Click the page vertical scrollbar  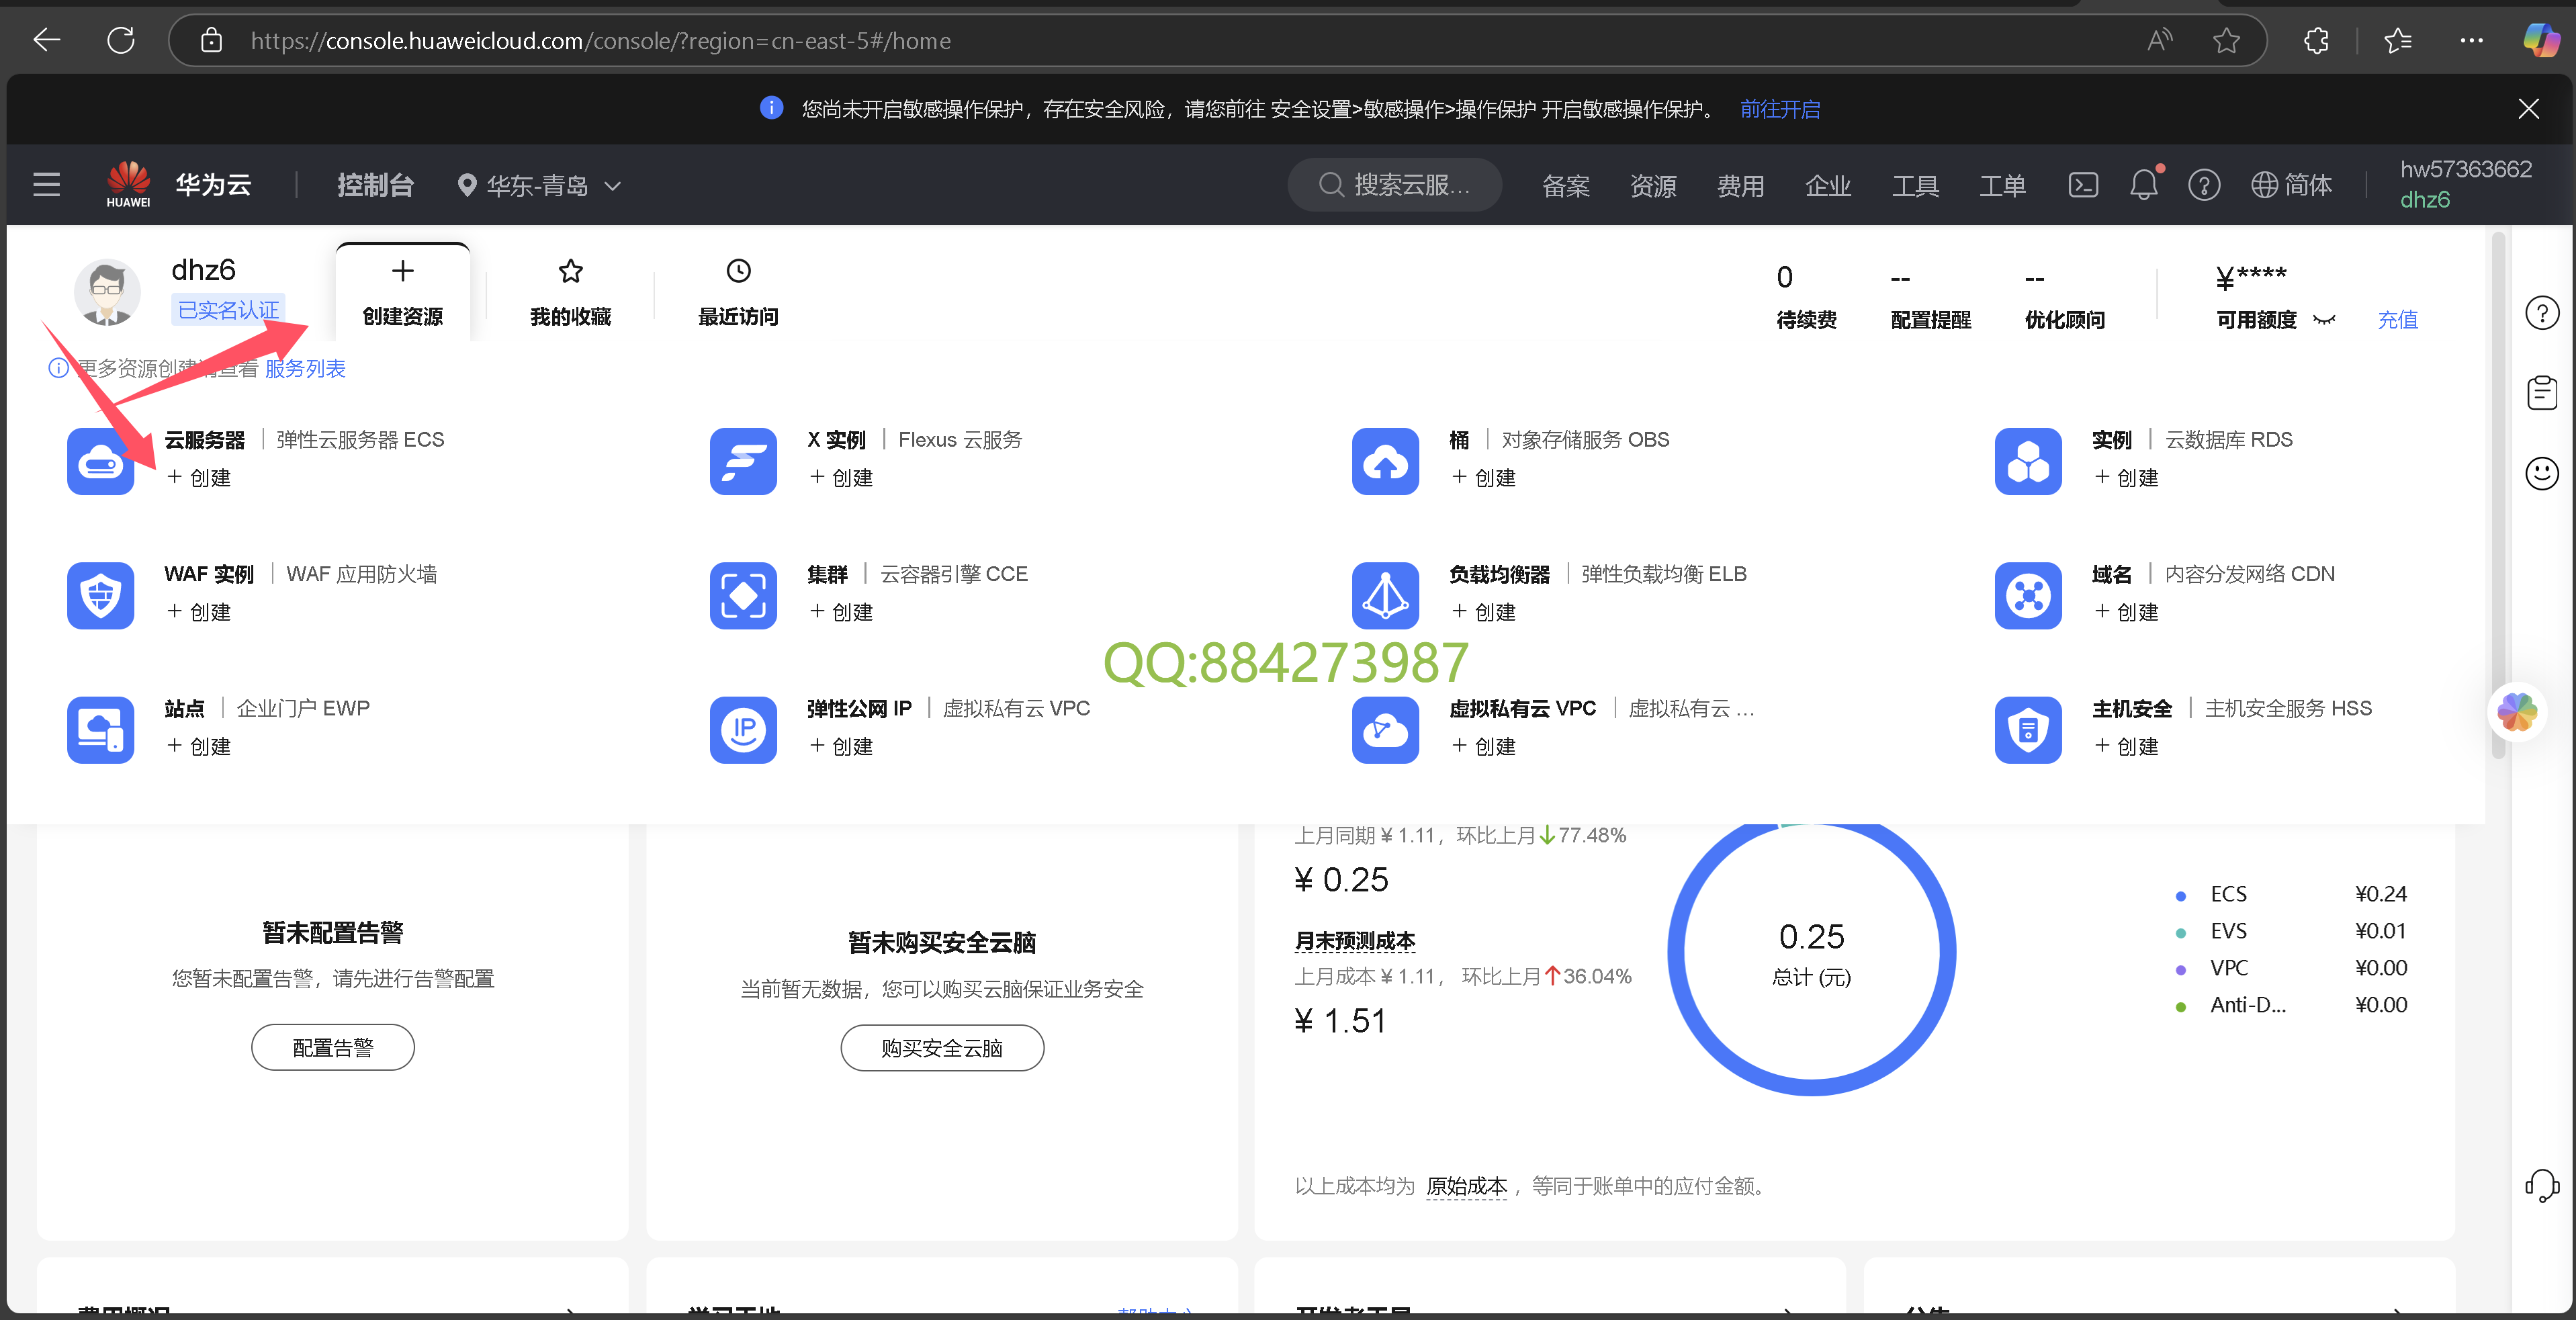coord(2498,495)
